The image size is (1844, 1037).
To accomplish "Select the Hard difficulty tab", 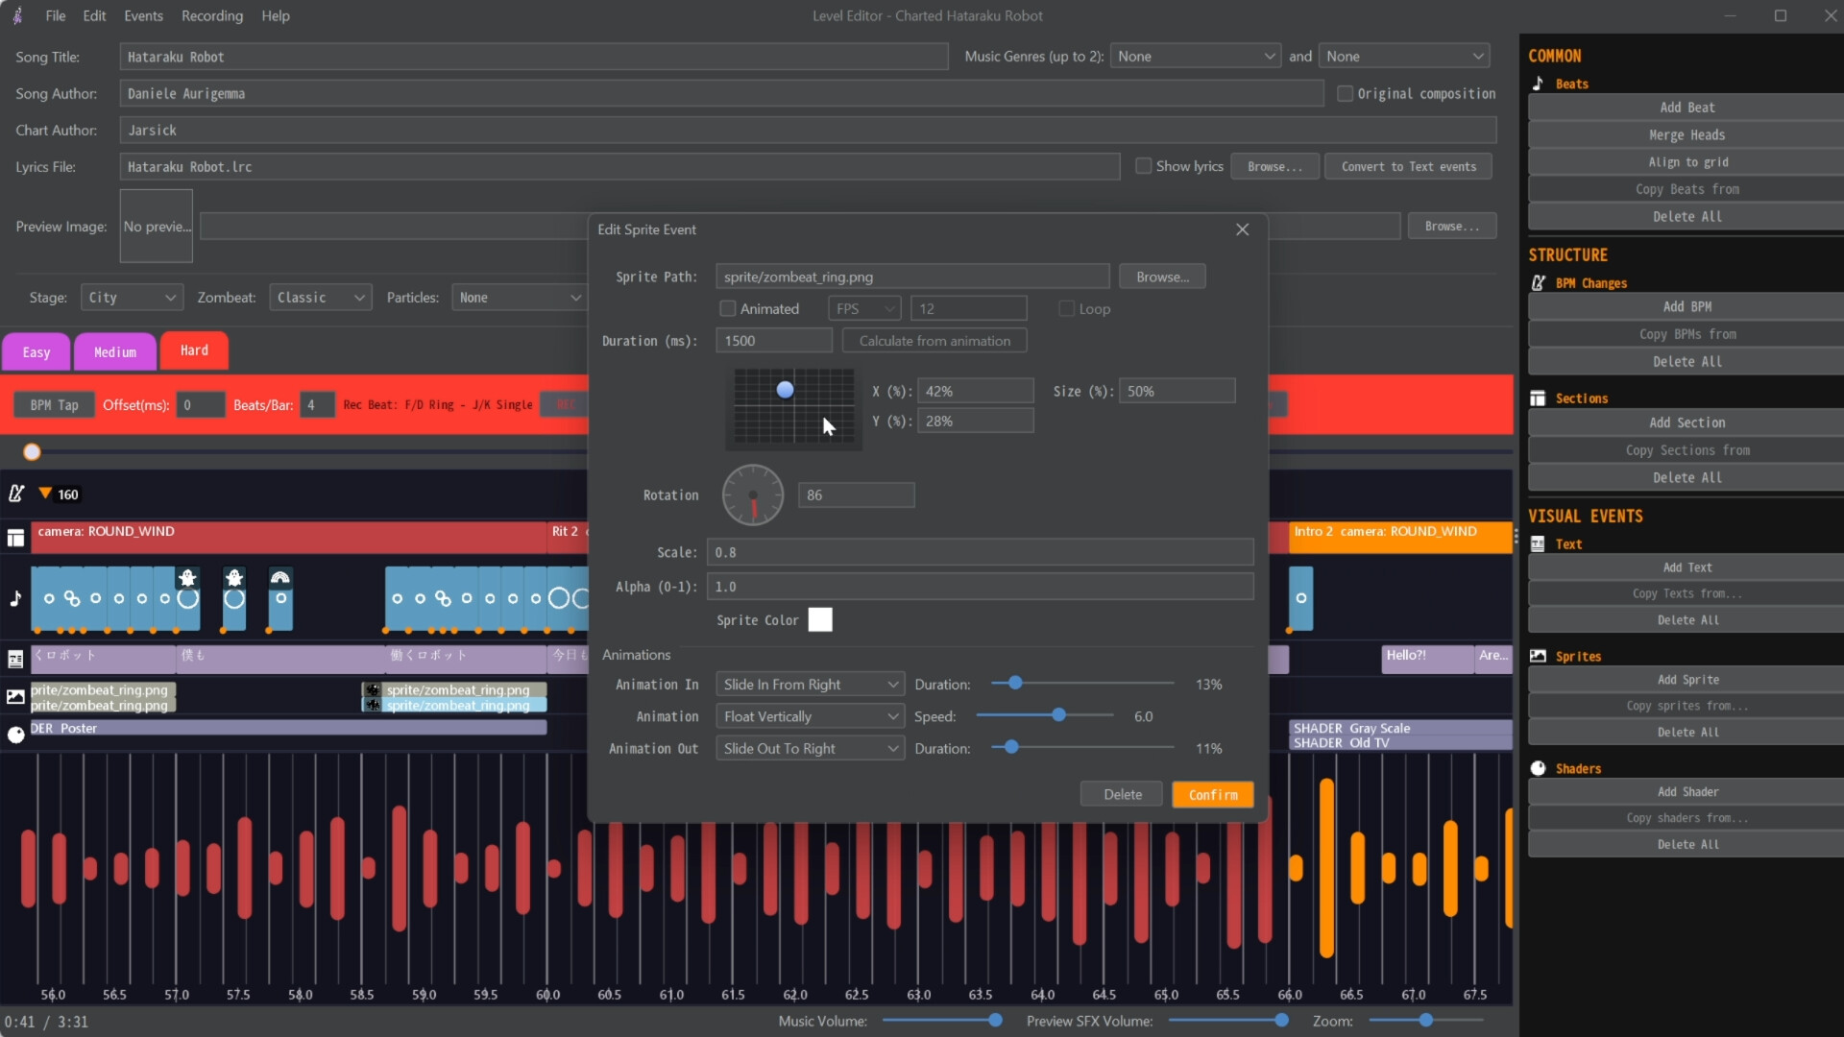I will pyautogui.click(x=194, y=350).
